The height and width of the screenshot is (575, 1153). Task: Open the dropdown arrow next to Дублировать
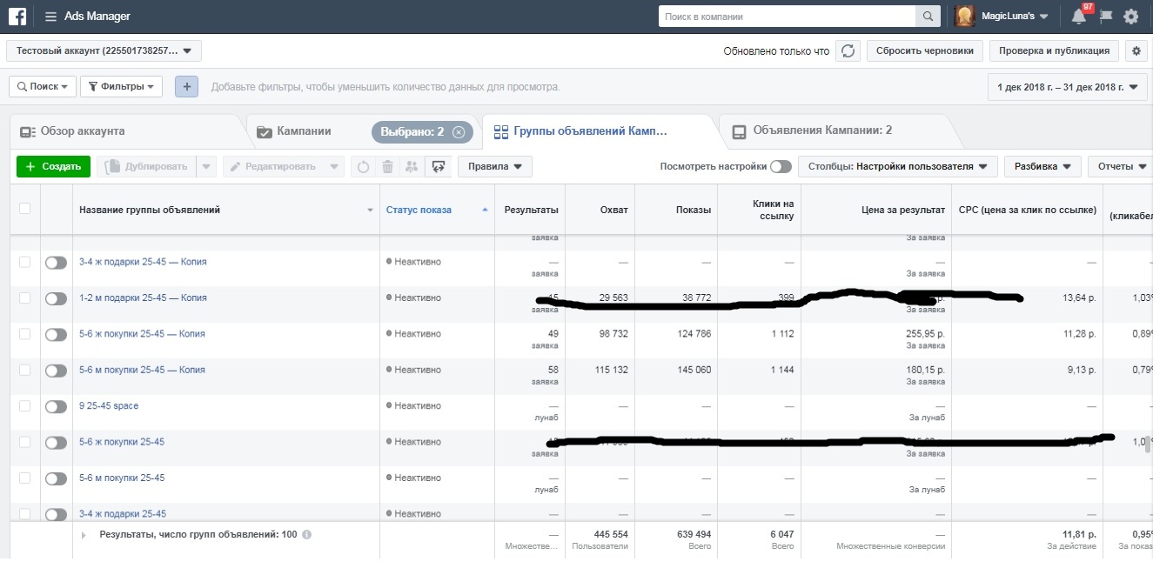pyautogui.click(x=206, y=166)
